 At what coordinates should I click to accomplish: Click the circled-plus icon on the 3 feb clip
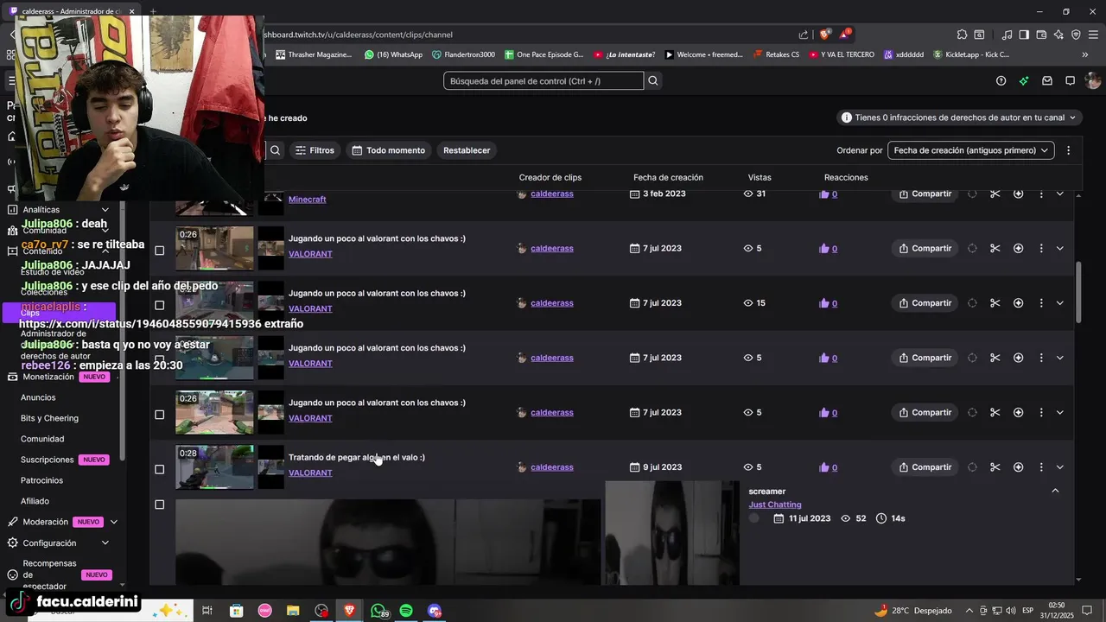coord(1018,194)
